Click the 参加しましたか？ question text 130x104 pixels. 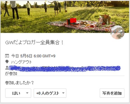[x=19, y=83]
